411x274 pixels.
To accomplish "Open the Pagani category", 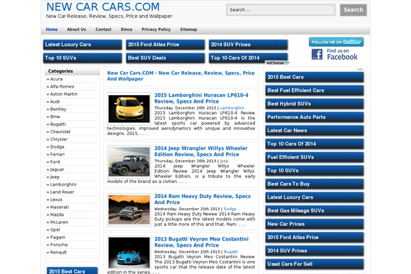I will [x=58, y=237].
